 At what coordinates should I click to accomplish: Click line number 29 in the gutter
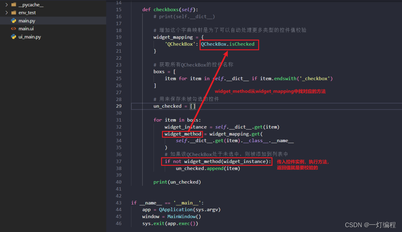(x=118, y=106)
